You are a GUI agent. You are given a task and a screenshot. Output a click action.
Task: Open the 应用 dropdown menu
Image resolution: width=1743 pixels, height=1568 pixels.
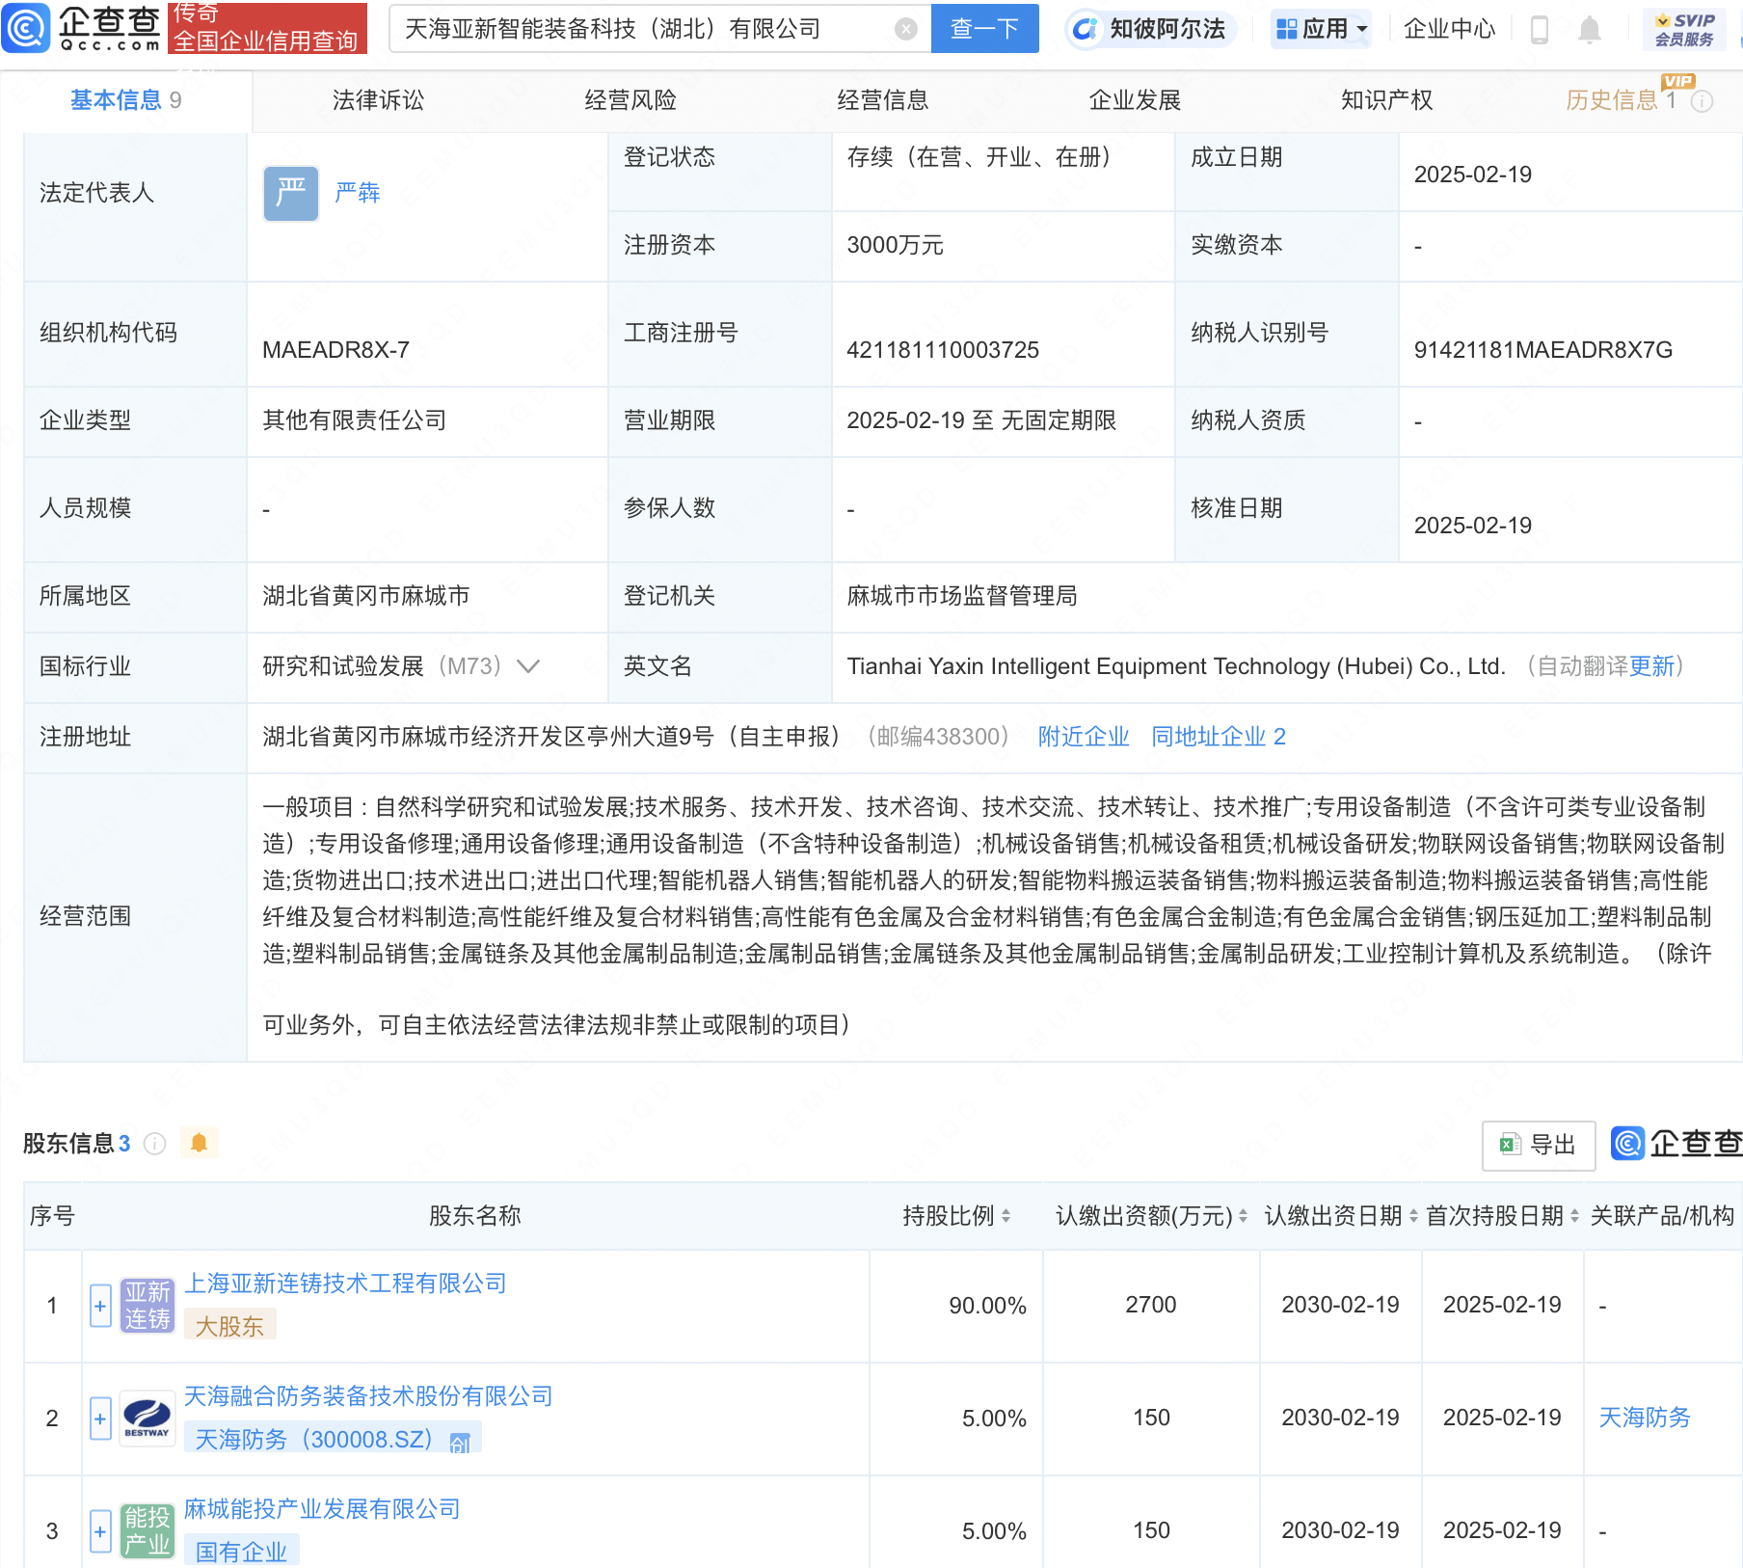click(1321, 29)
